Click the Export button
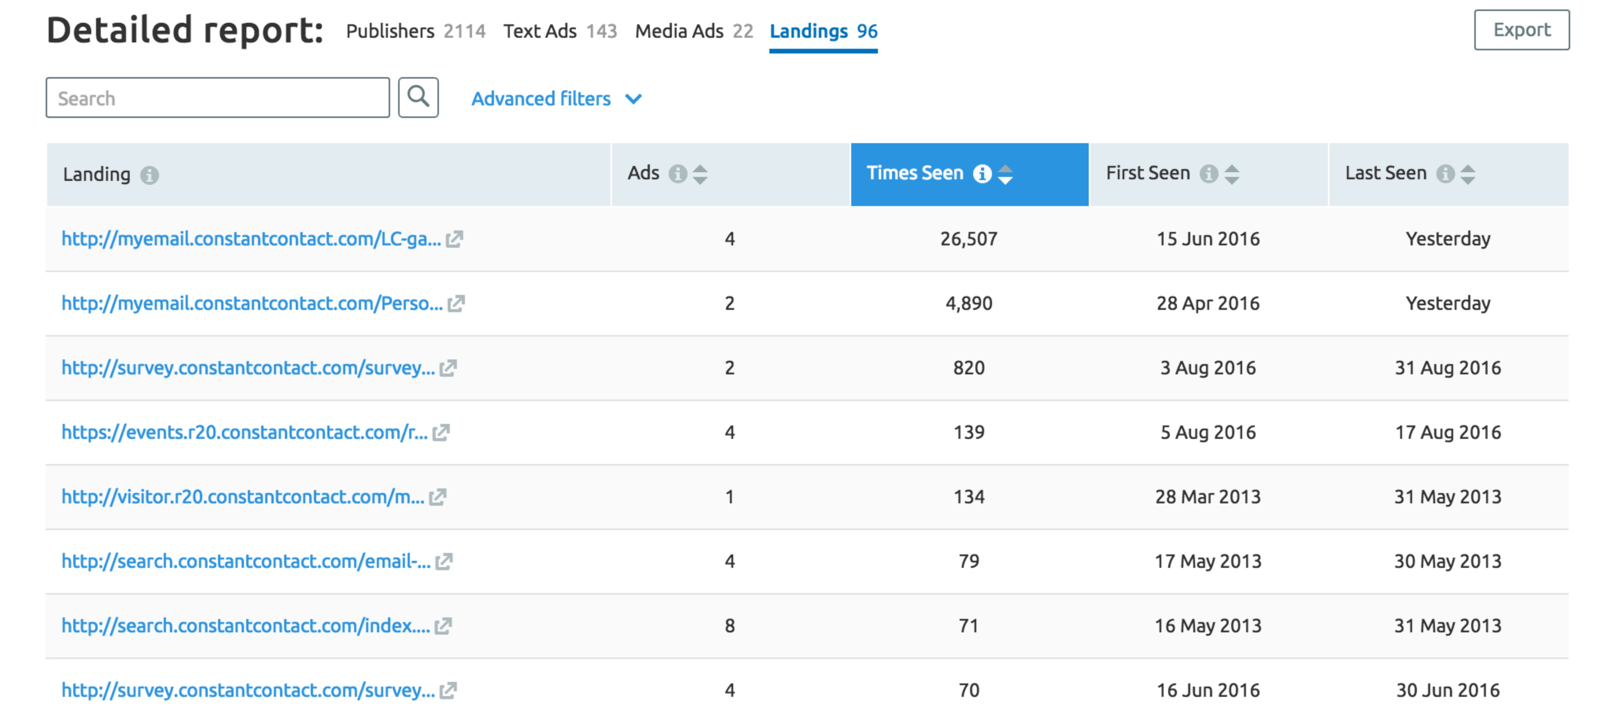1619x722 pixels. (1521, 29)
